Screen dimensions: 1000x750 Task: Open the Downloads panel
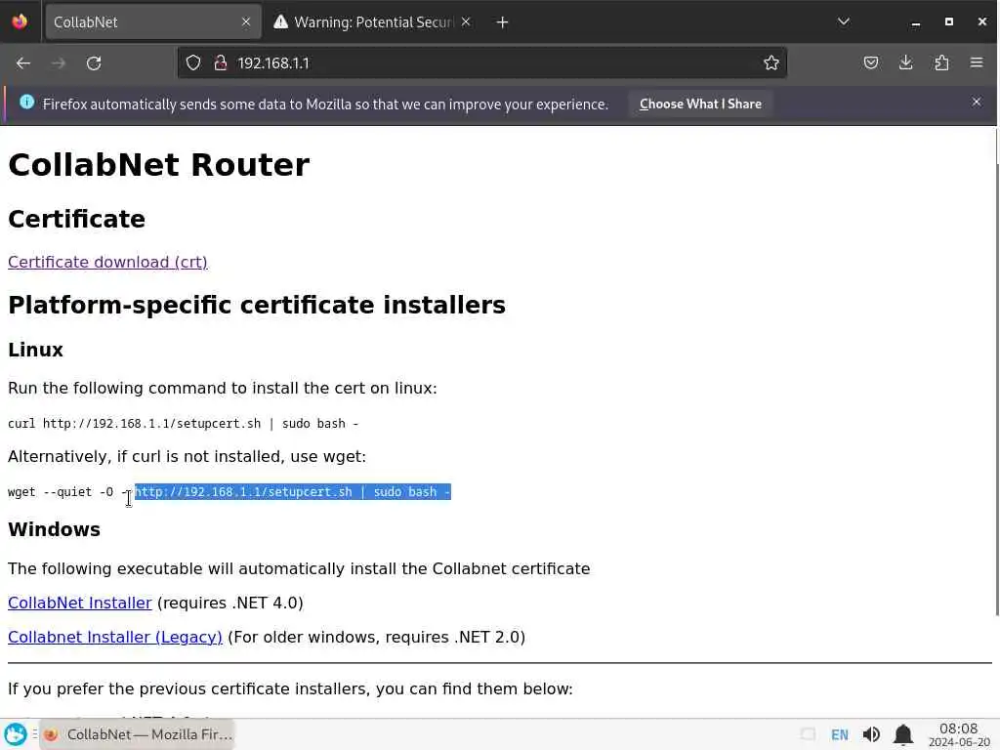coord(905,62)
